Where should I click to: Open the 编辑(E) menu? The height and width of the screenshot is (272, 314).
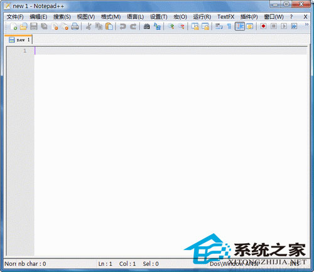[x=38, y=17]
